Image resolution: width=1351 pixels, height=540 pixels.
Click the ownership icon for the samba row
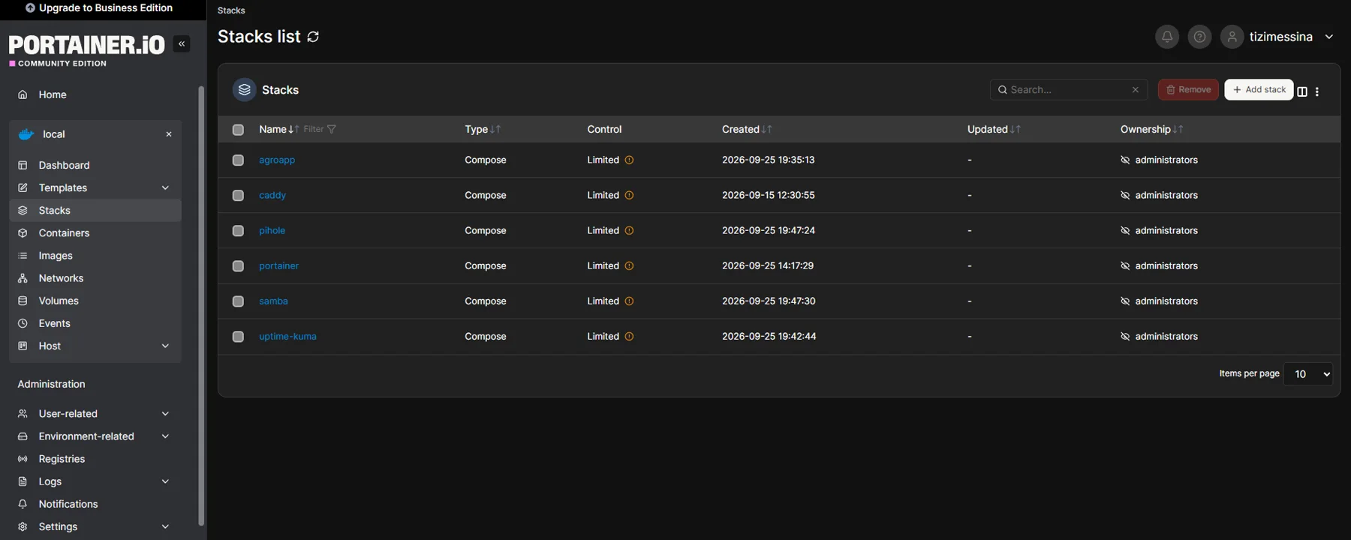pos(1125,301)
